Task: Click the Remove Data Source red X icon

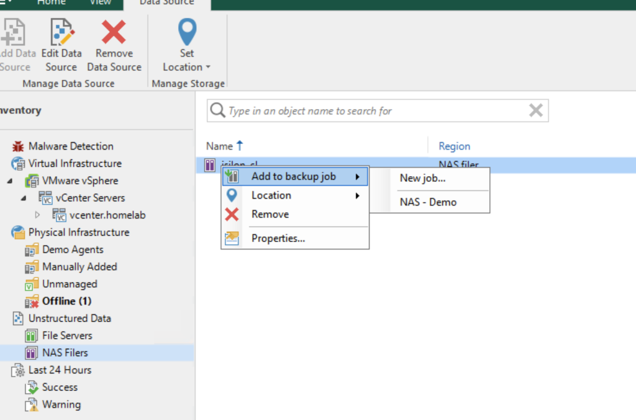Action: coord(114,32)
